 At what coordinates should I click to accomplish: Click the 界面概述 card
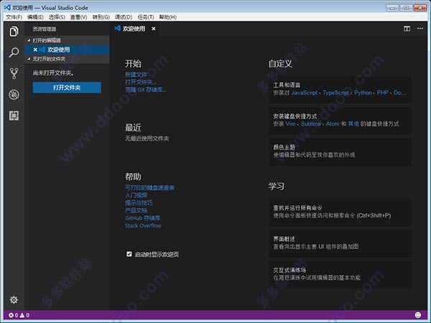click(340, 243)
